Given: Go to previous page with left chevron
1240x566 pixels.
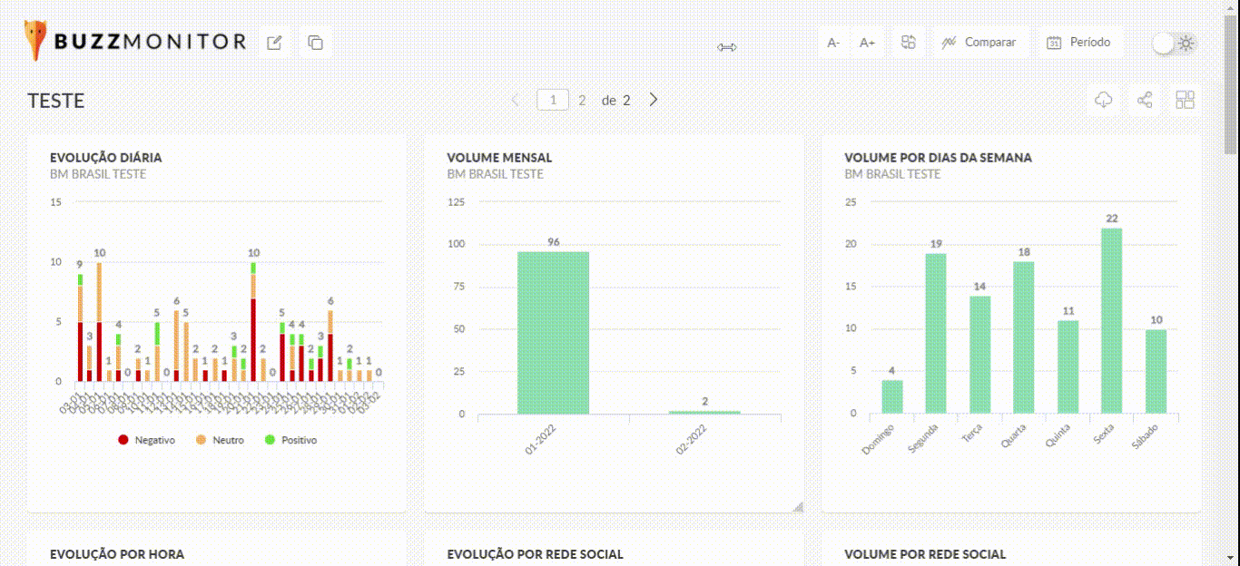Looking at the screenshot, I should 516,100.
